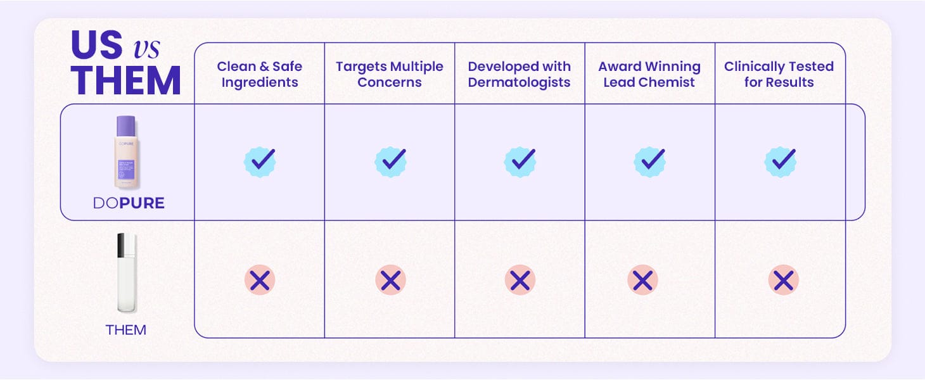Select the Clean & Safe Ingredients column header

(x=260, y=74)
